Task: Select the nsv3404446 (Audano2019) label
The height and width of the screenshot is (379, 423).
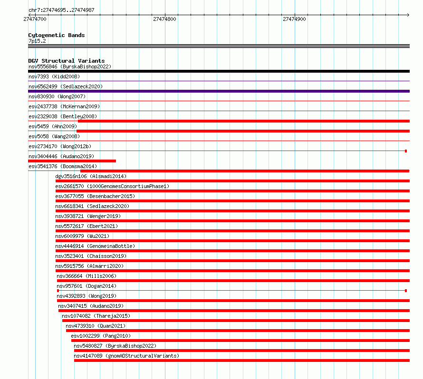Action: [x=61, y=156]
